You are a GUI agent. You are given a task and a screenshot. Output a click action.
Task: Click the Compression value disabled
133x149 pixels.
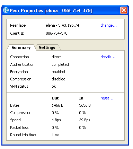click(59, 79)
